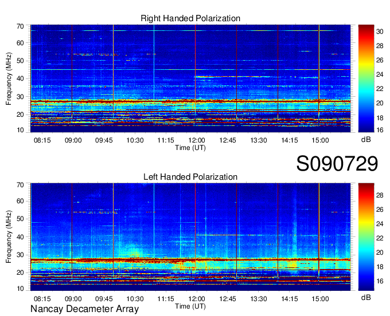
Task: Click "60" on Left Handed frequency axis
Action: click(x=20, y=201)
